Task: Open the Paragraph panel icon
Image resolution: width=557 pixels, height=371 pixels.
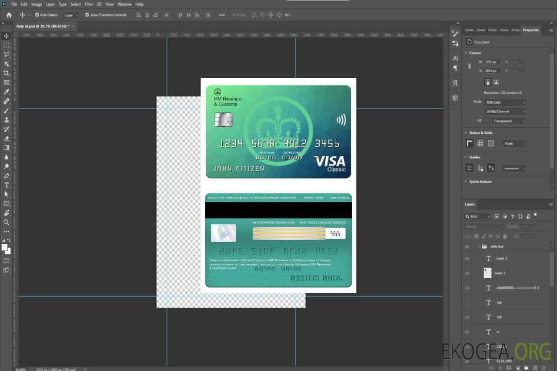Action: (455, 68)
